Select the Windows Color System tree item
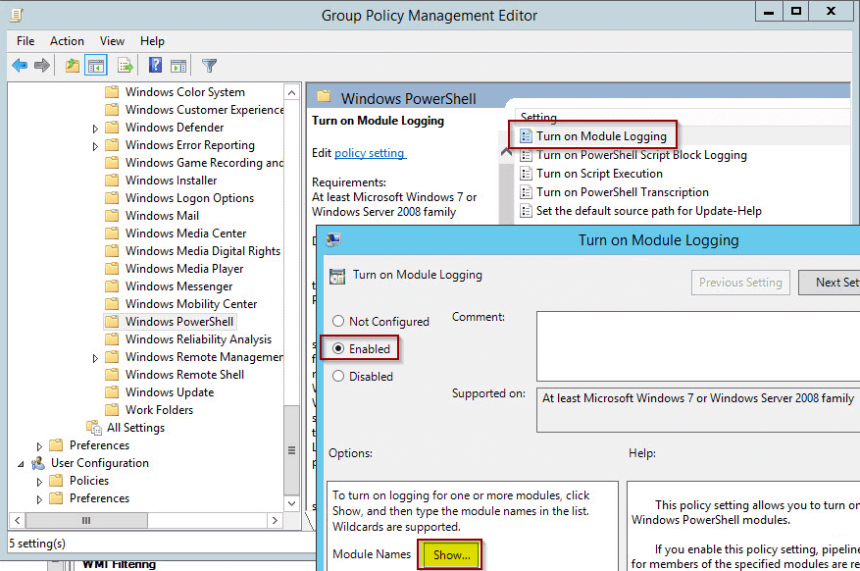 (x=185, y=92)
